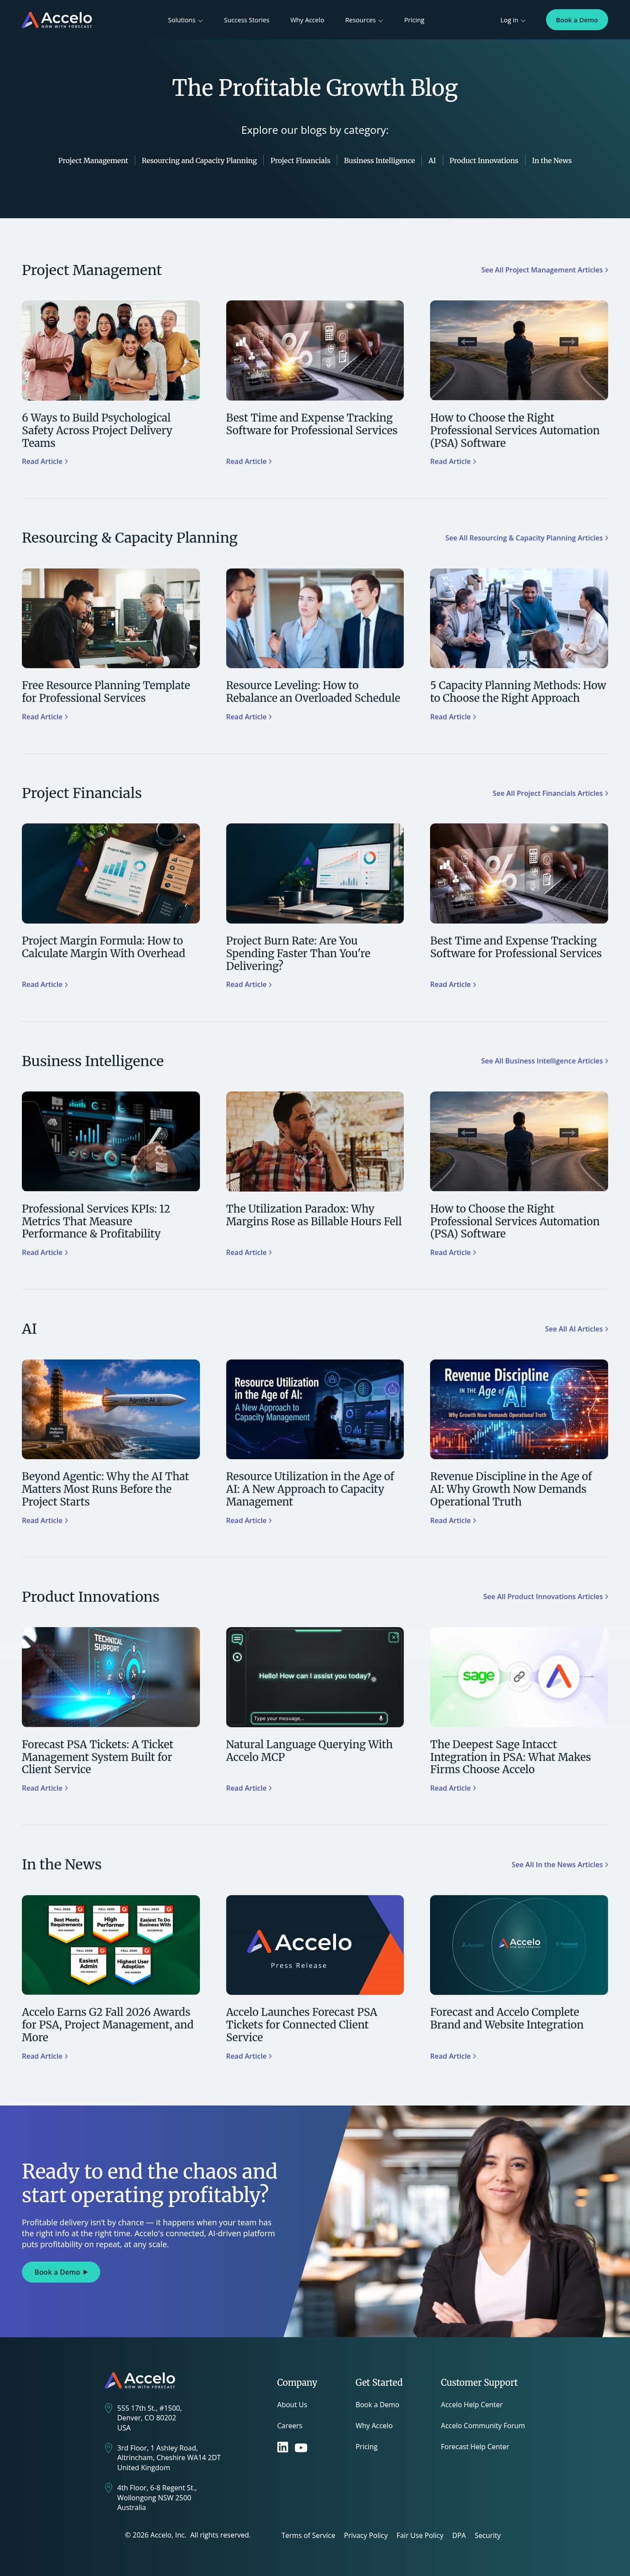
Task: Open Natural Language Querying chat thumbnail
Action: point(315,1677)
